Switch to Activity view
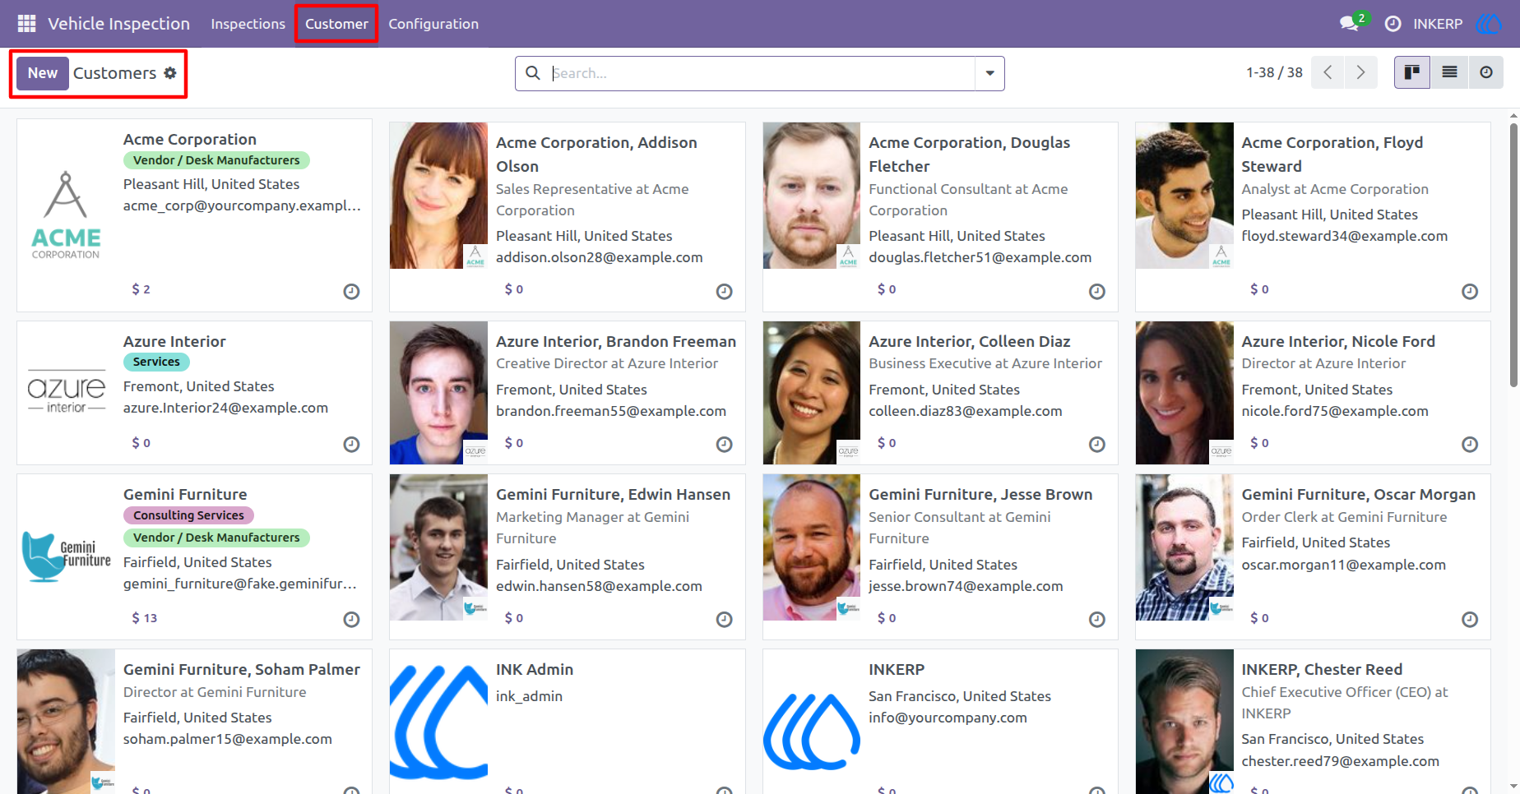The image size is (1520, 794). [1485, 72]
